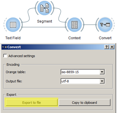Select the Convert widget node

105,25
